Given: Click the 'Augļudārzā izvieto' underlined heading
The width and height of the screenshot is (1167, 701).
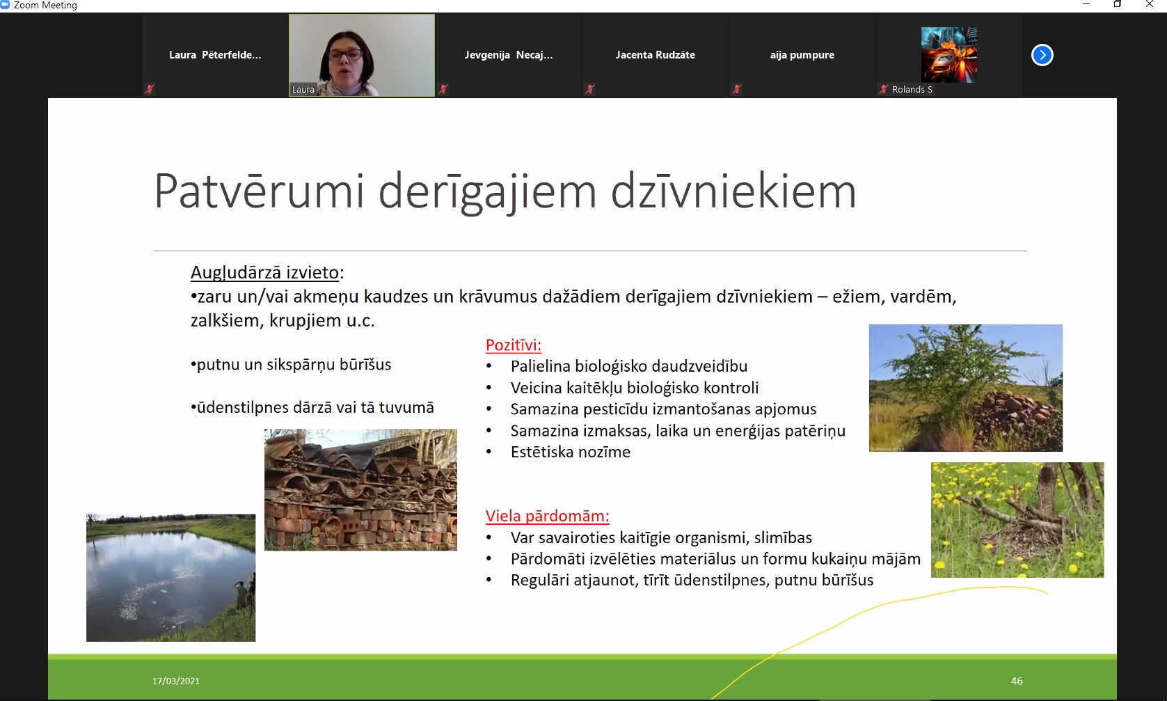Looking at the screenshot, I should pos(265,272).
